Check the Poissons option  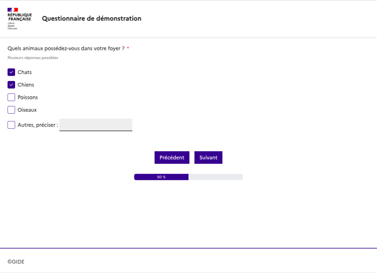(x=11, y=97)
